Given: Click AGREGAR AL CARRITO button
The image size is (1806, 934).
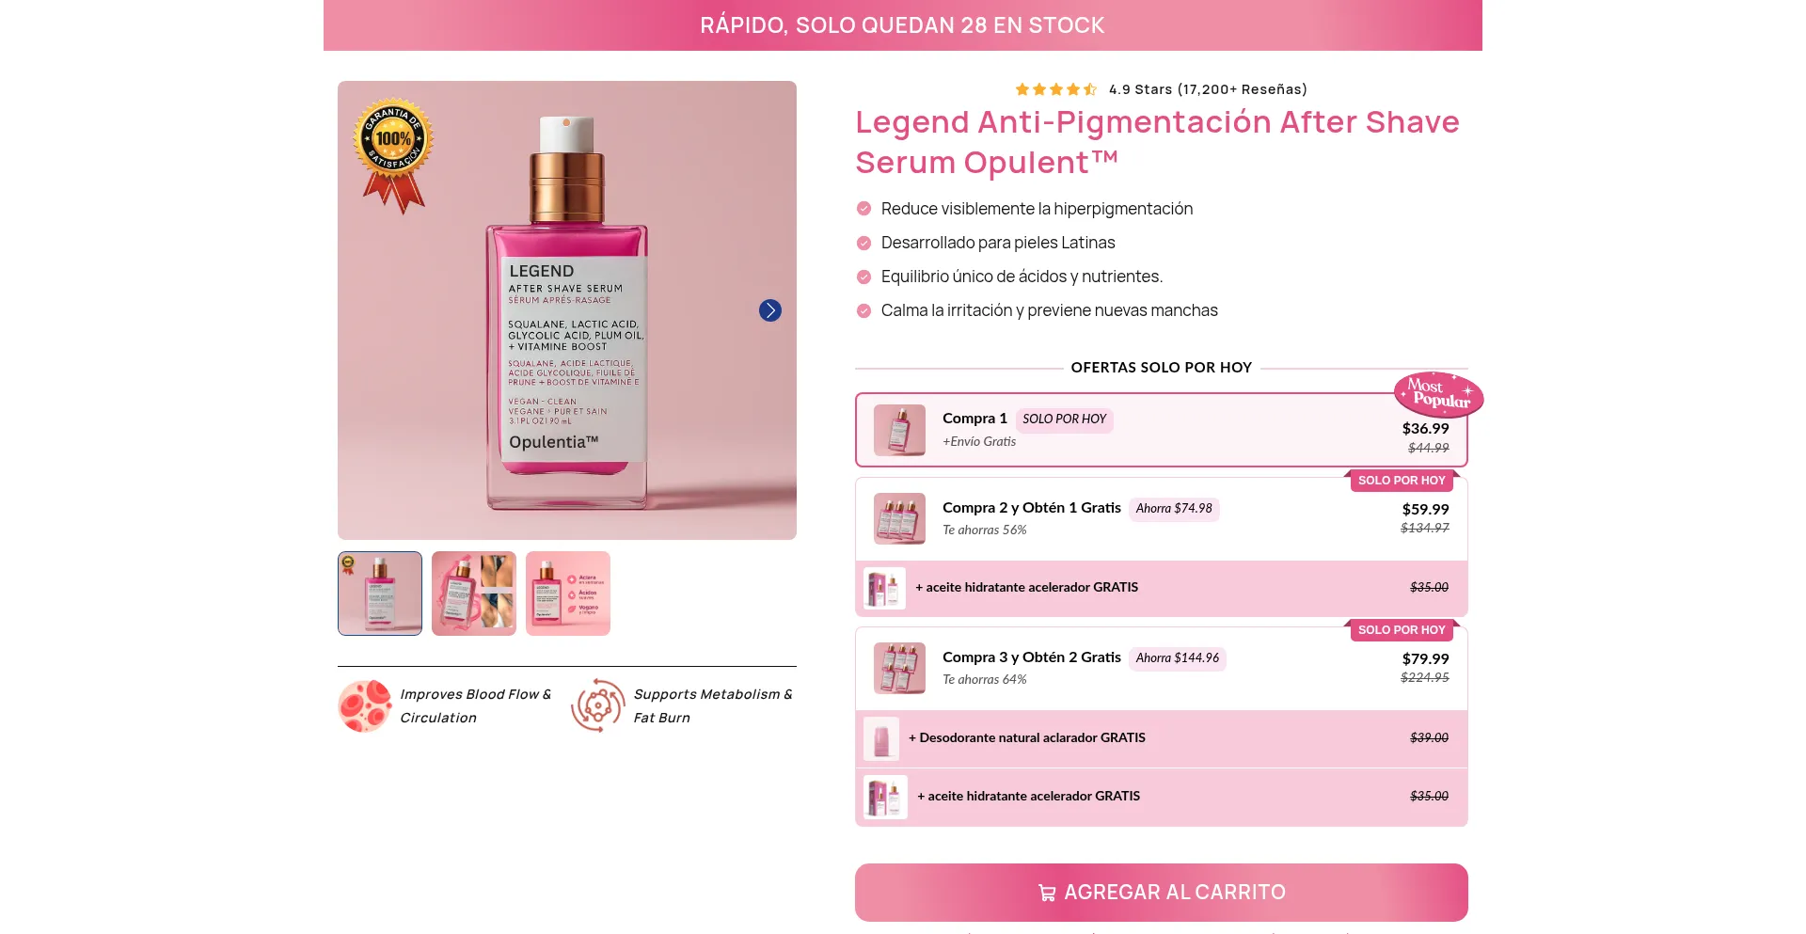Looking at the screenshot, I should coord(1161,893).
